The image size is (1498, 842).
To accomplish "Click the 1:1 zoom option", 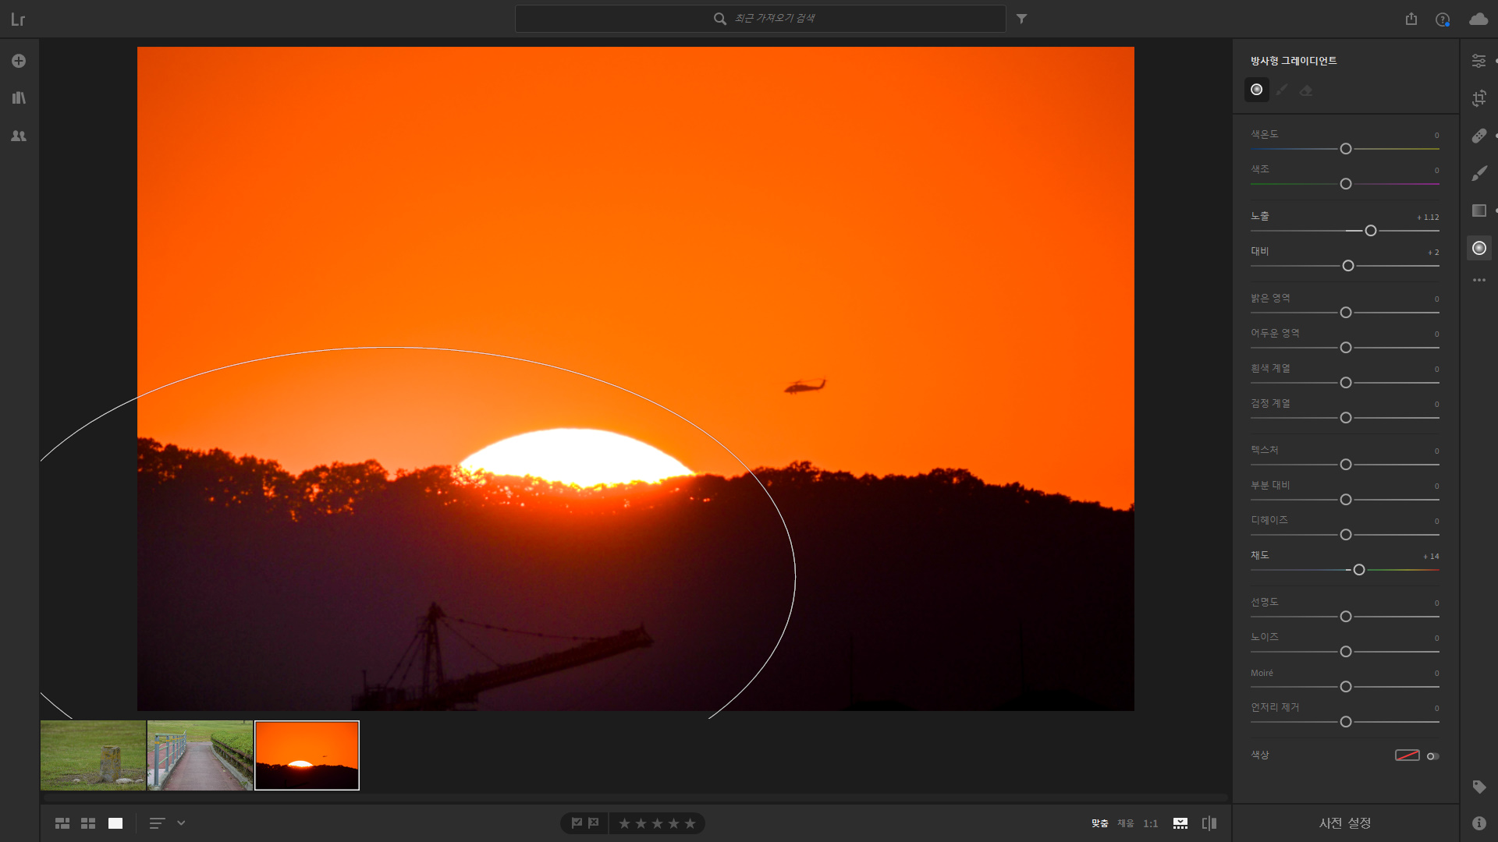I will pyautogui.click(x=1151, y=823).
